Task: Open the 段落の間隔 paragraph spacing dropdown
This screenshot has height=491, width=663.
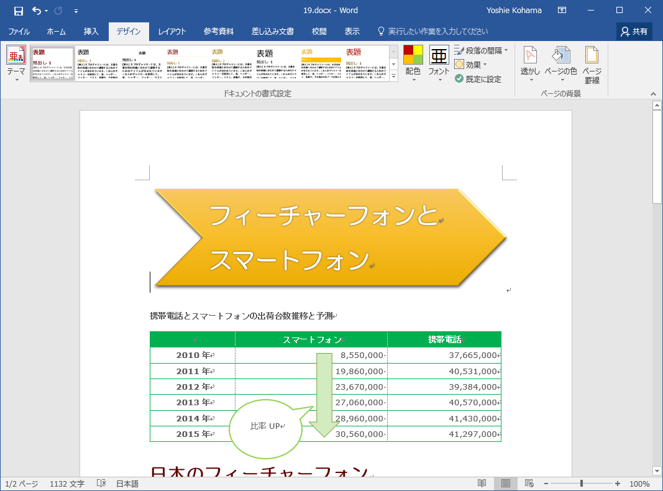Action: pos(481,51)
